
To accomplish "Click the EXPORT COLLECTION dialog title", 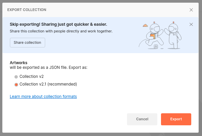I will 27,10.
